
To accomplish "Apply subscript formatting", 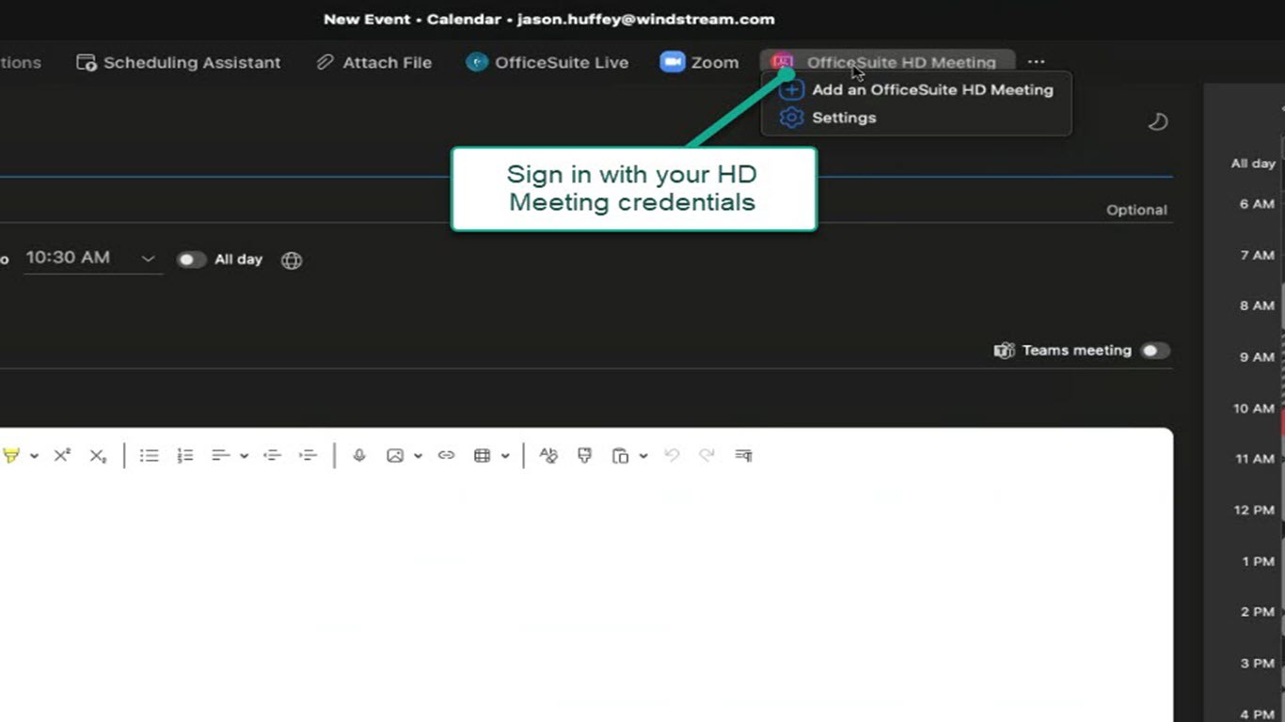I will pos(98,456).
